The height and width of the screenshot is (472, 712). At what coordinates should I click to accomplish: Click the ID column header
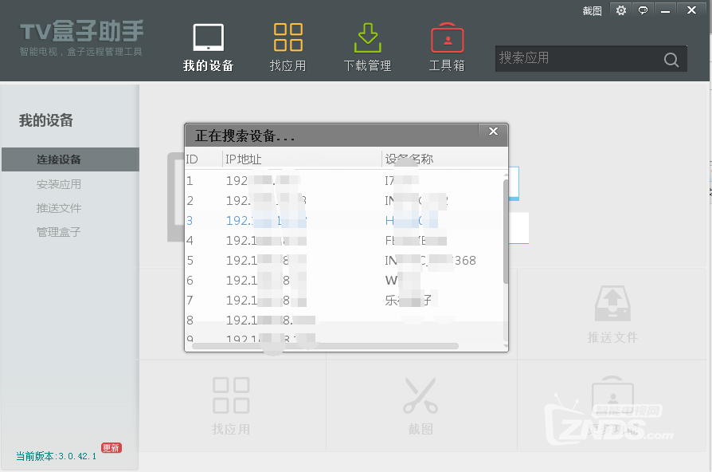tap(203, 159)
